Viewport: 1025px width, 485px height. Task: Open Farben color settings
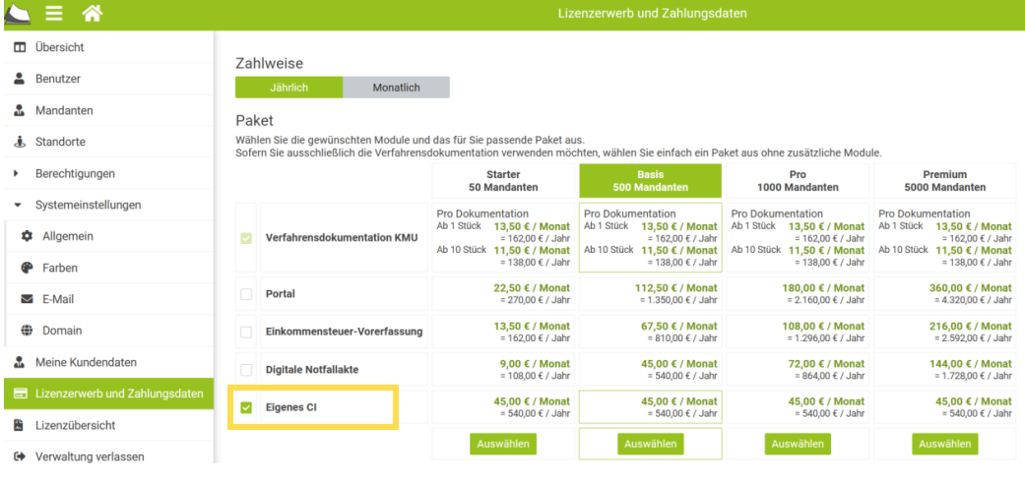59,268
